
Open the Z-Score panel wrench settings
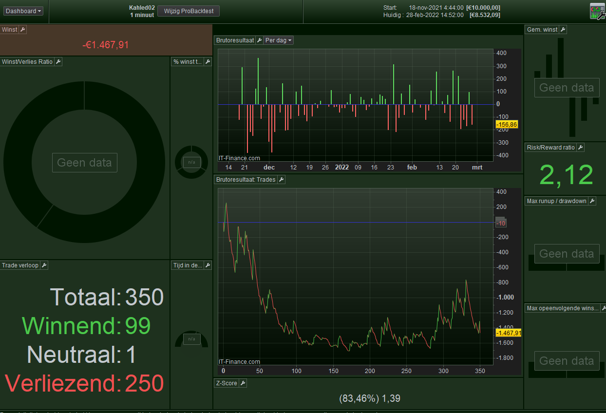[x=243, y=383]
